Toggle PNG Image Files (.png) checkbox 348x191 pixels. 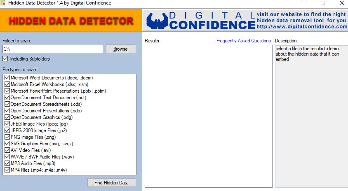click(x=7, y=137)
